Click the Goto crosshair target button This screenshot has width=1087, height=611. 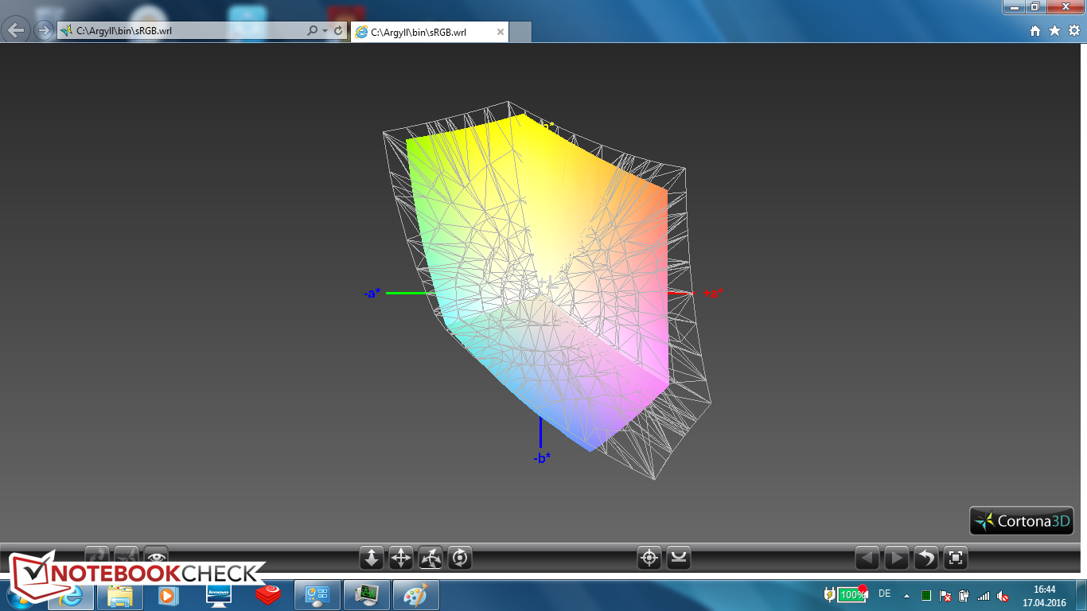(x=649, y=558)
